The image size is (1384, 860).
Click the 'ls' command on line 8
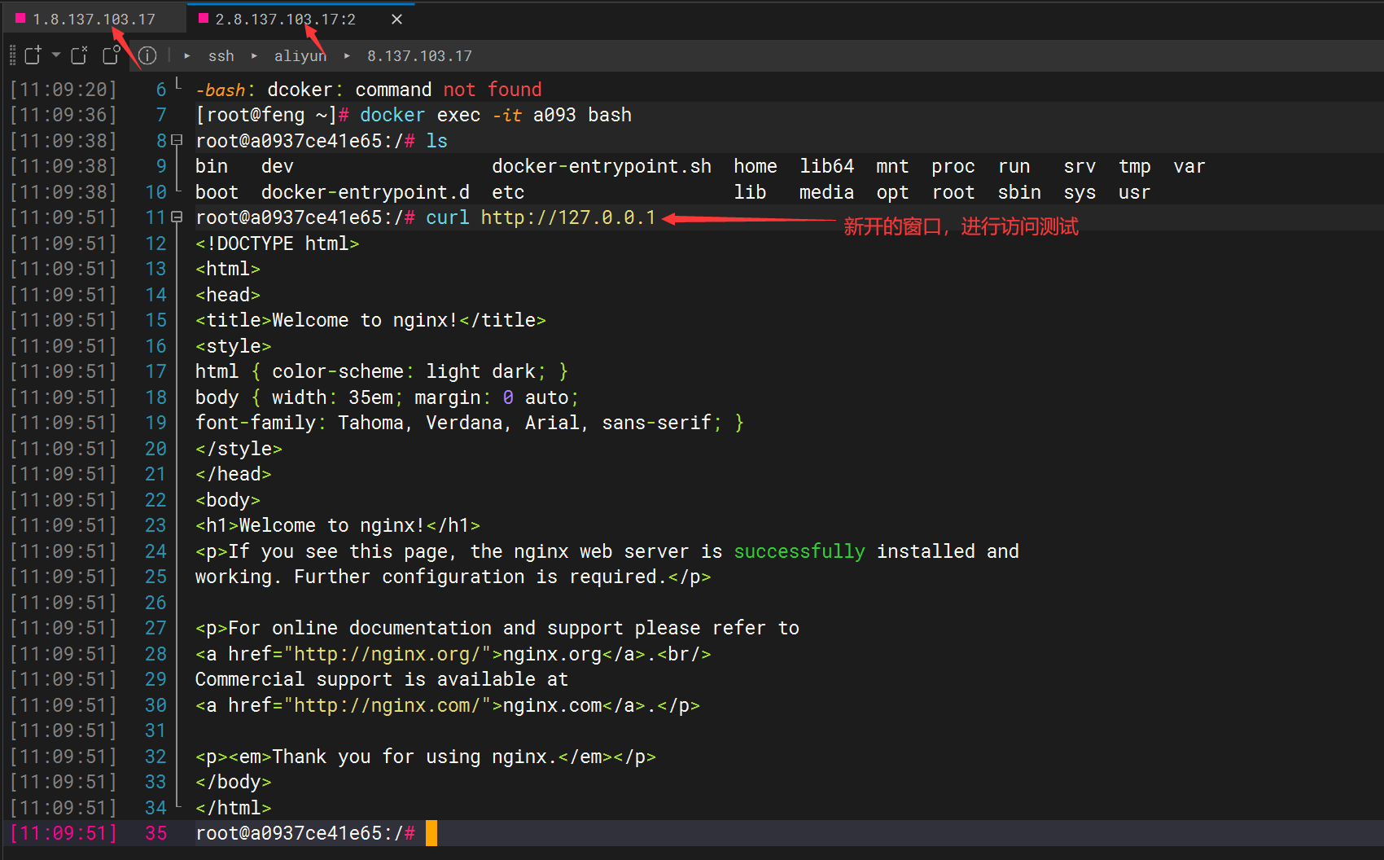tap(437, 141)
